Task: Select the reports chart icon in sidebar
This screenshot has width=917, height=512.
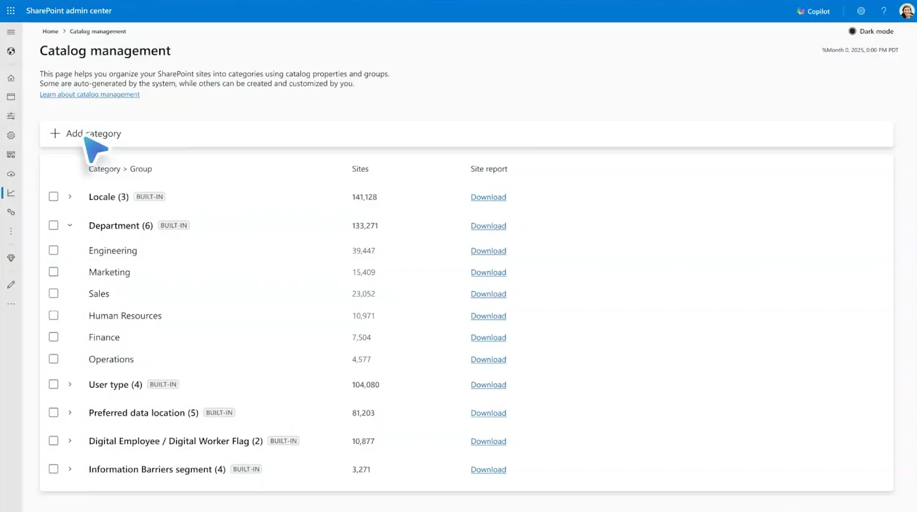Action: pyautogui.click(x=11, y=193)
